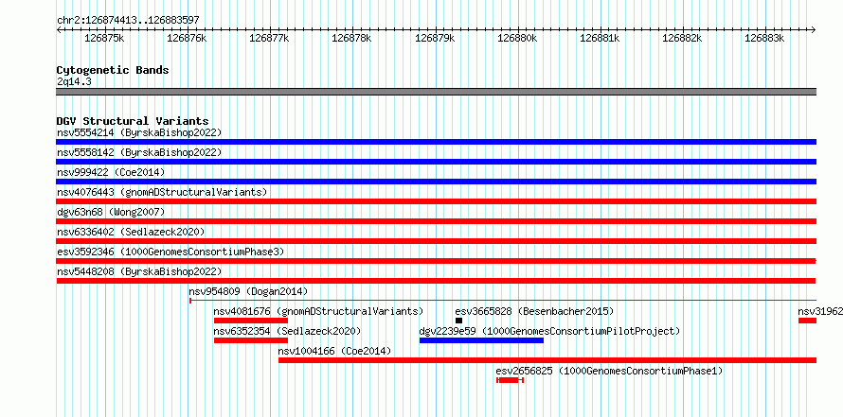This screenshot has width=843, height=417.
Task: Open the esv3665828 (Besenbacher2015) label
Action: coord(534,311)
